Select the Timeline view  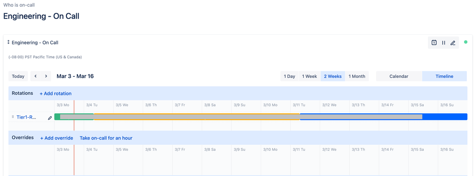point(445,76)
